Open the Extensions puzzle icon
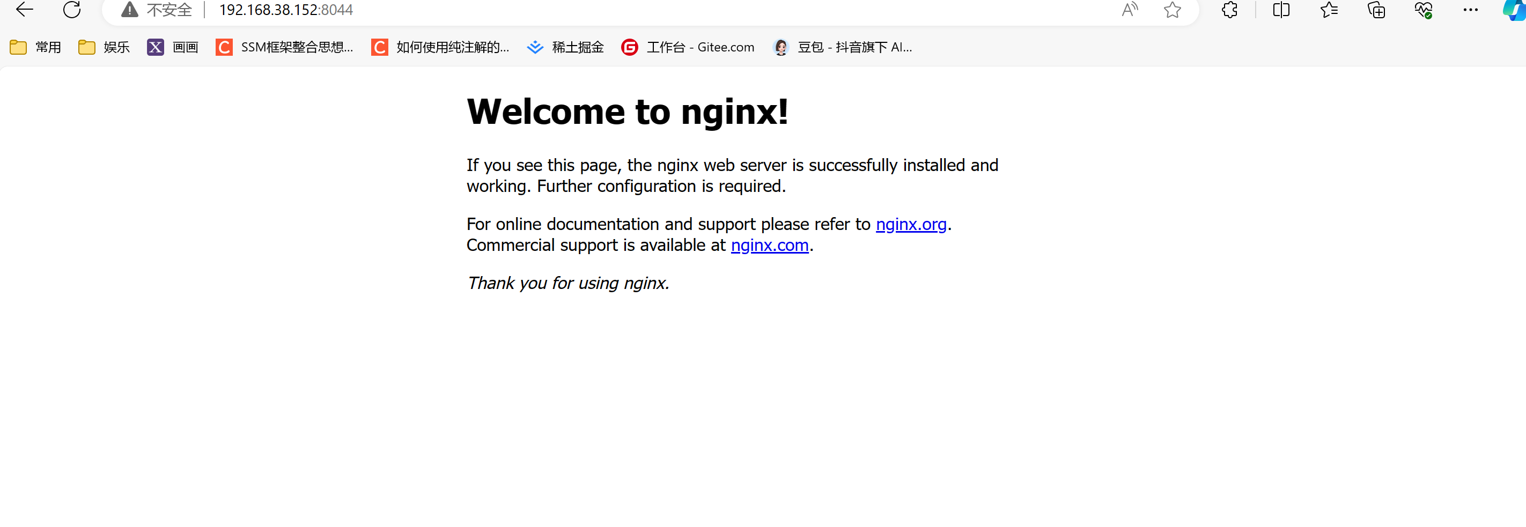The height and width of the screenshot is (527, 1526). [1230, 10]
